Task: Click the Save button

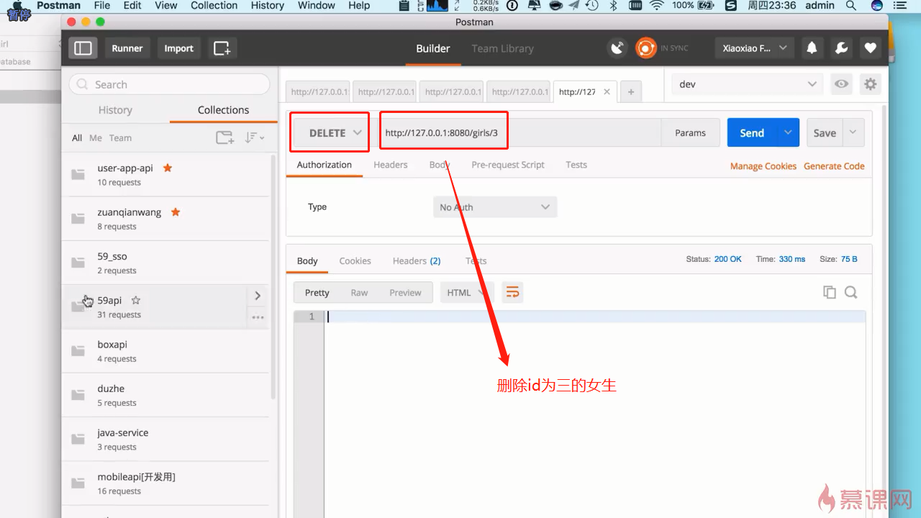Action: [x=825, y=133]
